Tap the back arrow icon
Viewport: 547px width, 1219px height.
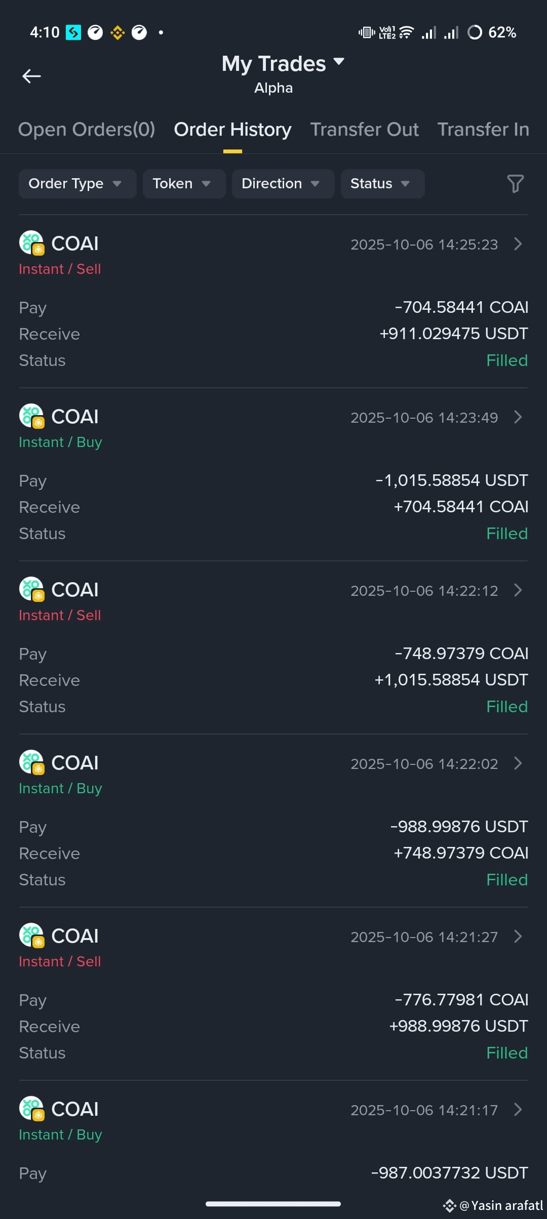31,76
